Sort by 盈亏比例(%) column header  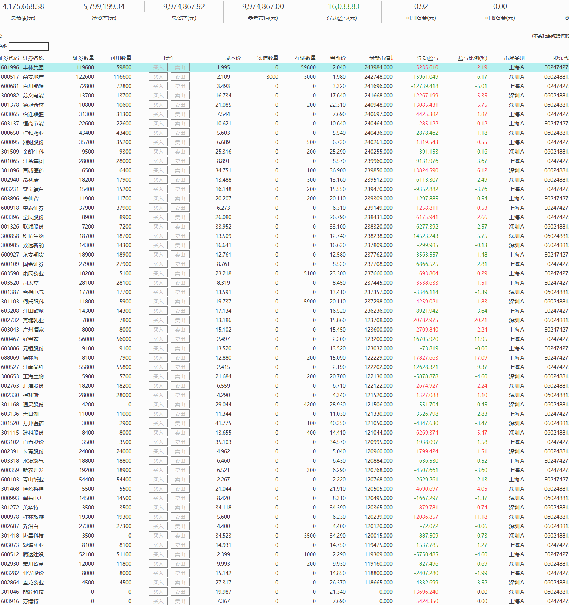coord(472,58)
